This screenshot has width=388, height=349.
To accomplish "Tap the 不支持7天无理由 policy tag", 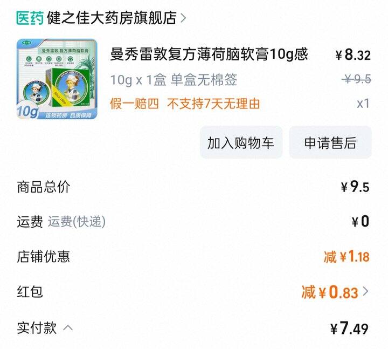I will 213,104.
